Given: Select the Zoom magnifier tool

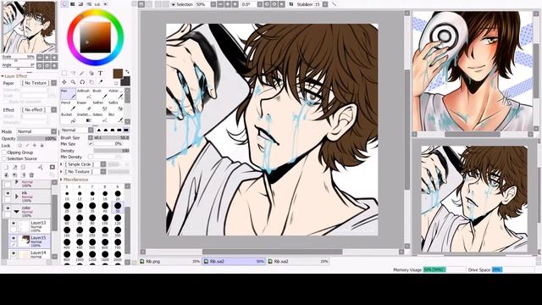Looking at the screenshot, I should coord(74,82).
